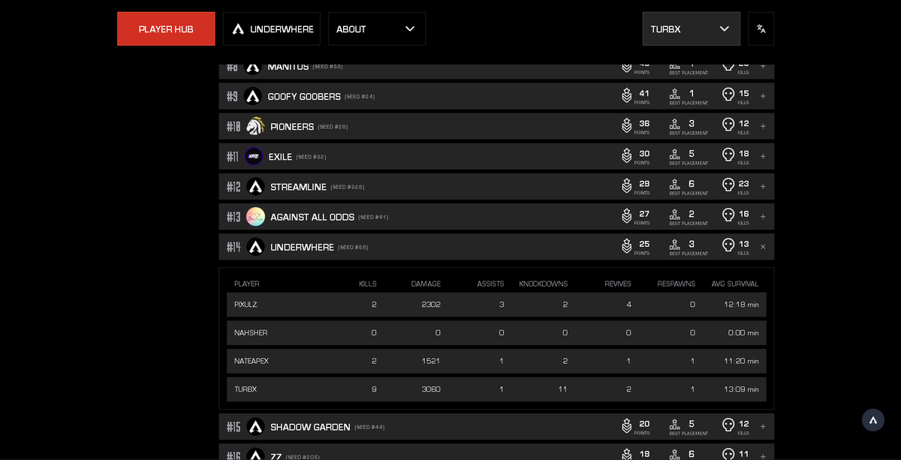The image size is (901, 460).
Task: Click the Against All Odds logo
Action: 255,216
